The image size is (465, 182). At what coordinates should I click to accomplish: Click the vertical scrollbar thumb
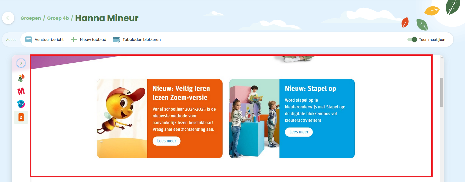pos(442,92)
